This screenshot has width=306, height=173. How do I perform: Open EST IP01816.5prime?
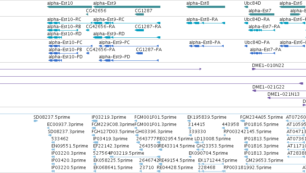pos(246,128)
